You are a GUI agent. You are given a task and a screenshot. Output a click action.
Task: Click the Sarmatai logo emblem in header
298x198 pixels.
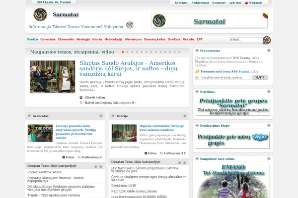click(40, 15)
